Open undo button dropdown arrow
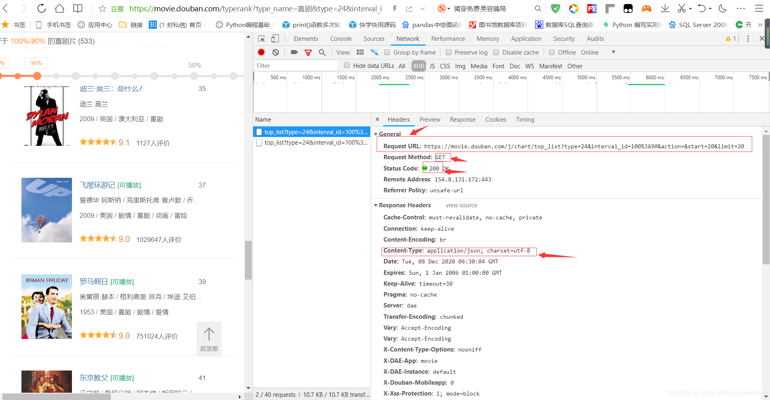Image resolution: width=770 pixels, height=400 pixels. click(x=710, y=8)
